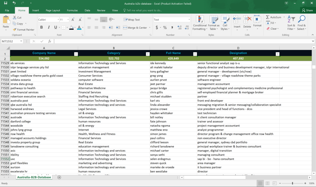Expand the Calibri font name dropdown
This screenshot has height=187, width=316.
[x=58, y=19]
